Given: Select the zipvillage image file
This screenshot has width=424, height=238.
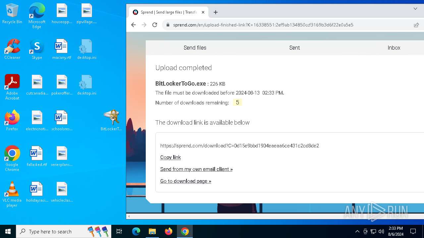Looking at the screenshot, I should 86,14.
